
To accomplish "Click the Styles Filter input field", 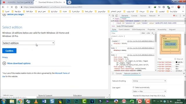I will pos(126,33).
